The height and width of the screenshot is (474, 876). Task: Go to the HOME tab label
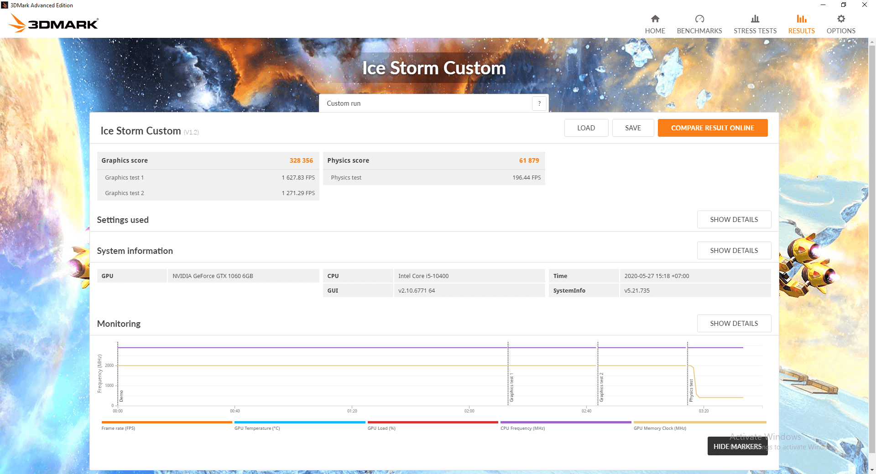coord(655,31)
